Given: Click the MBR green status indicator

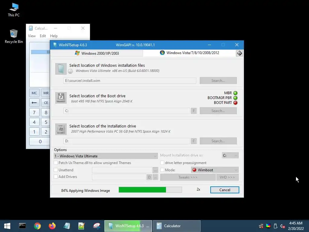Looking at the screenshot, I should click(235, 93).
